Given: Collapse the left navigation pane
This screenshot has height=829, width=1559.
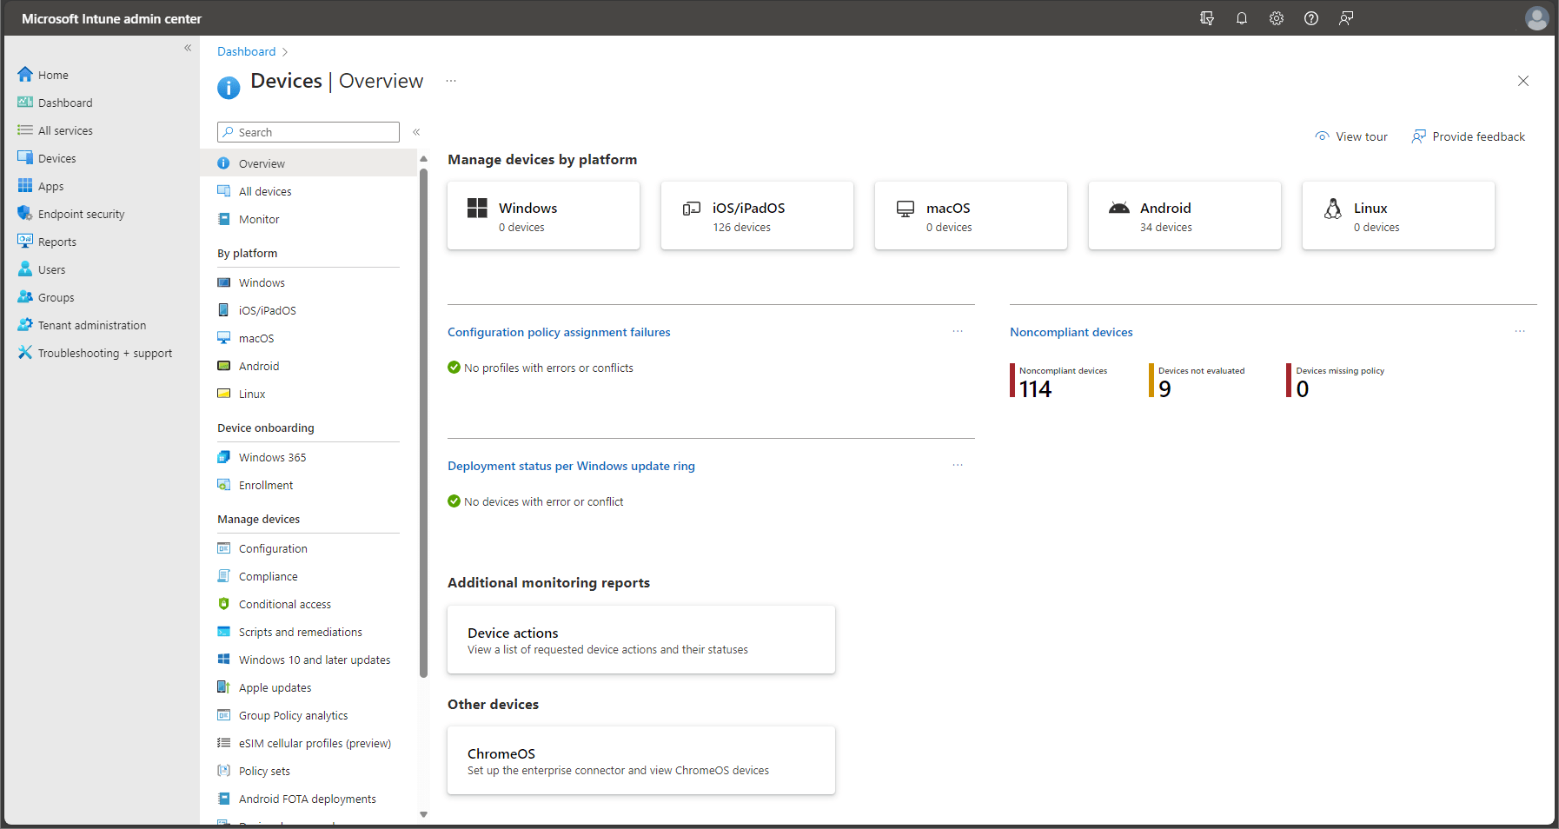Looking at the screenshot, I should [188, 48].
